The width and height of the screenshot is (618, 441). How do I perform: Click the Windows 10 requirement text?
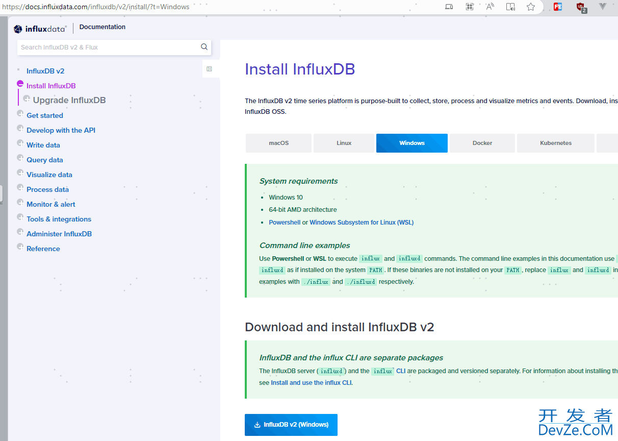point(286,198)
